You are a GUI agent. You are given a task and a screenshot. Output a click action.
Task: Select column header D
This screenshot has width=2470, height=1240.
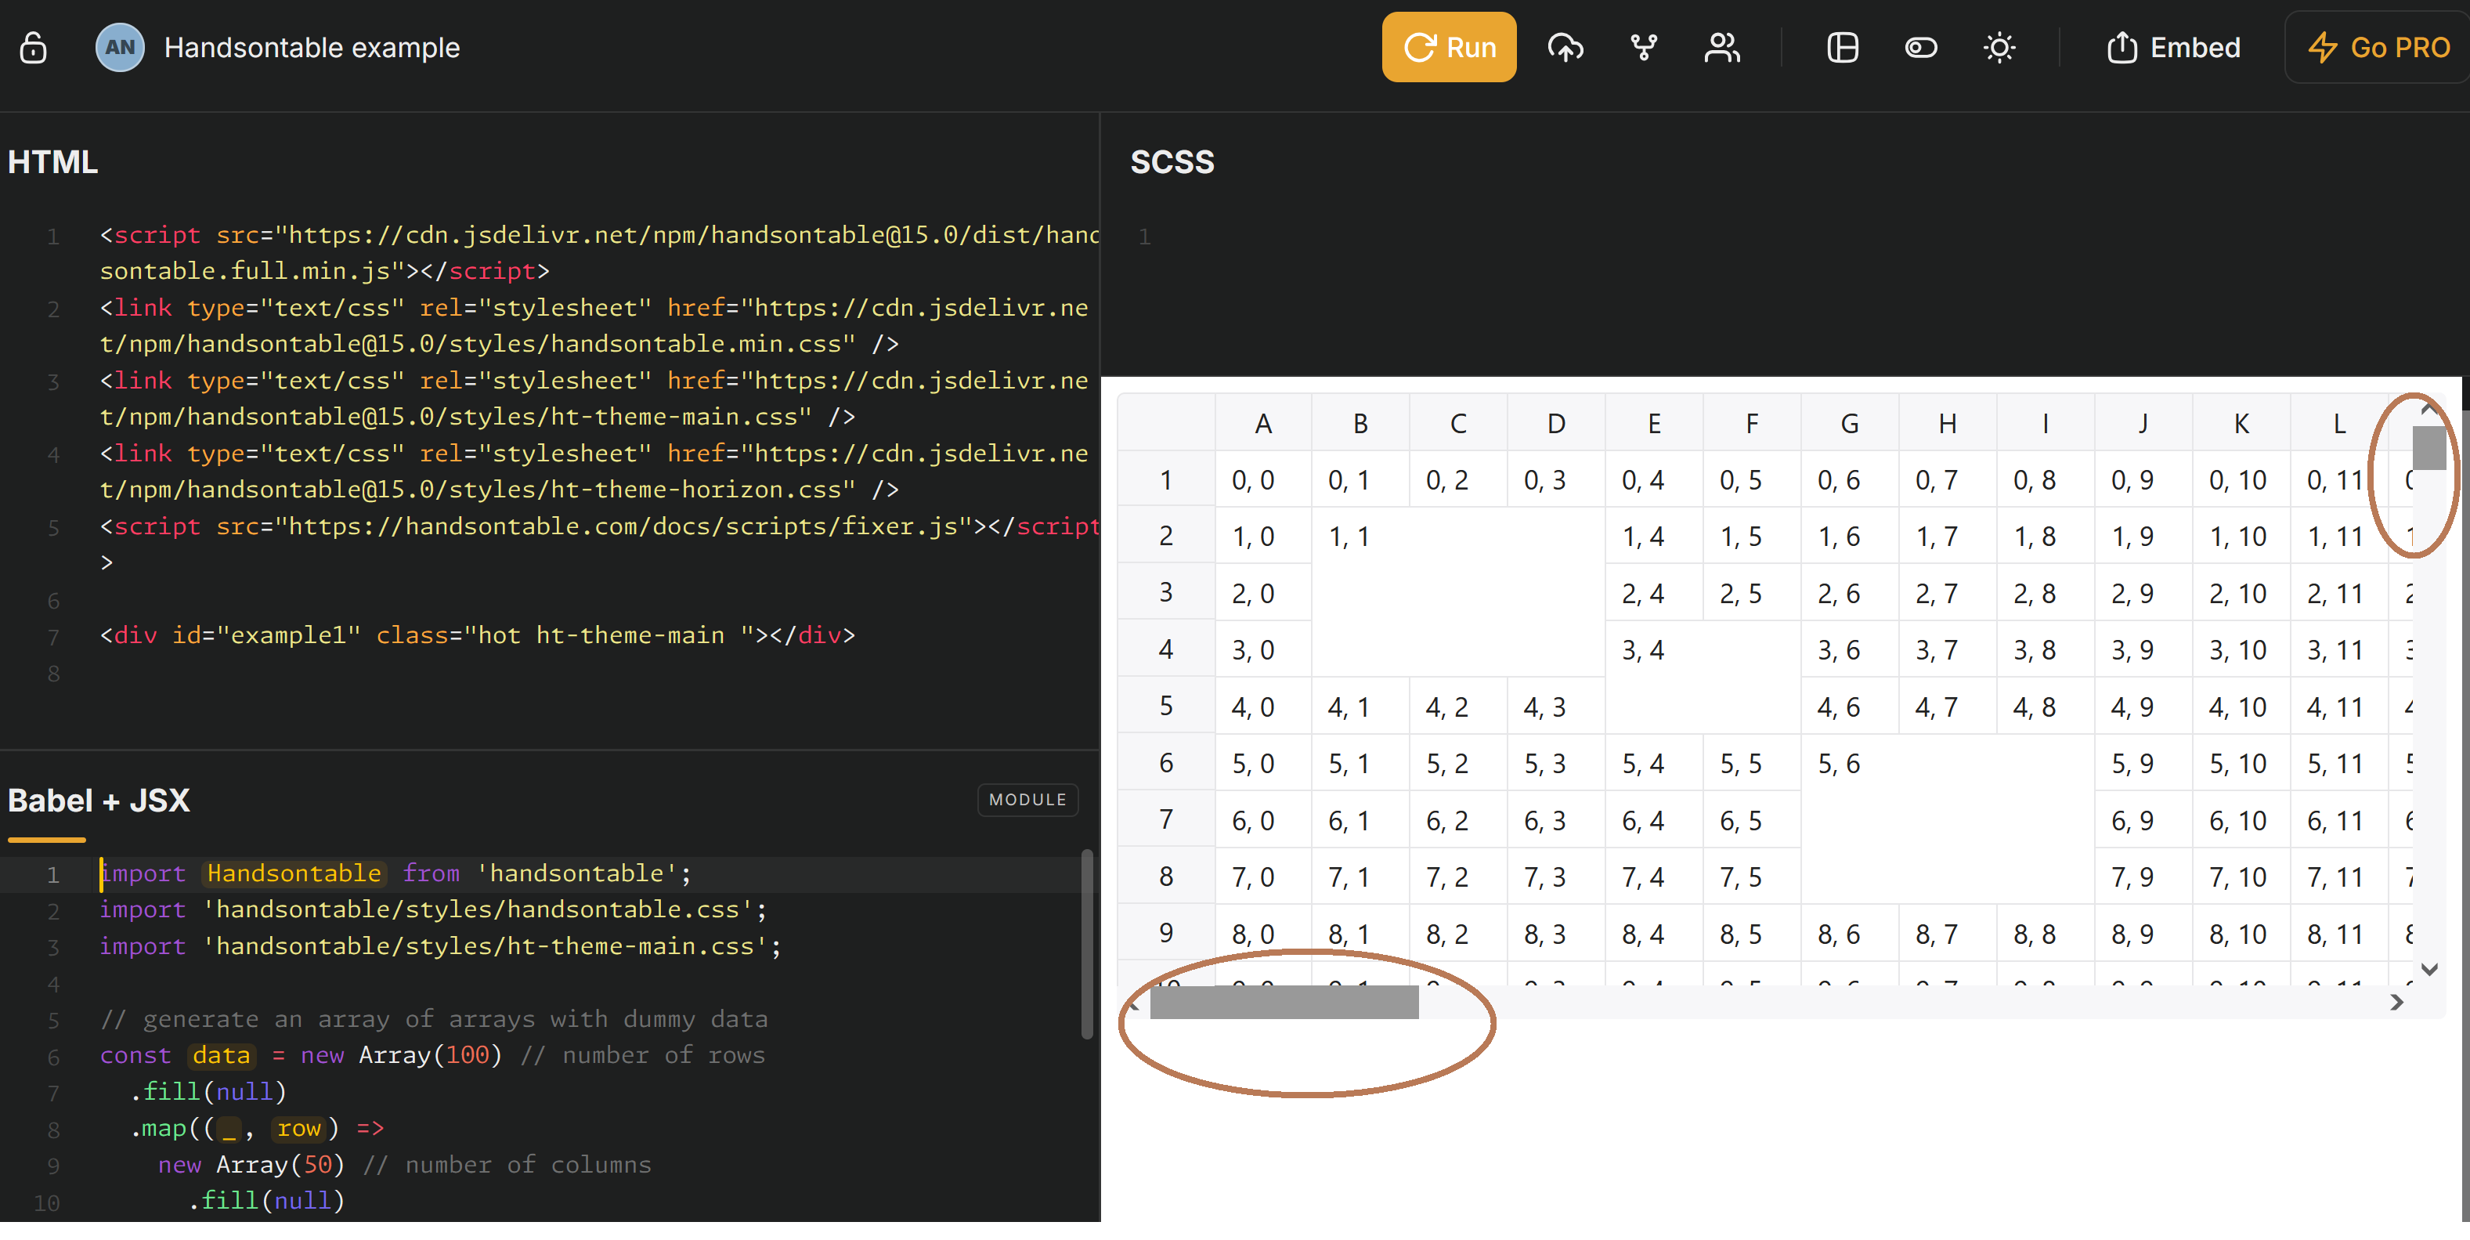pyautogui.click(x=1556, y=423)
